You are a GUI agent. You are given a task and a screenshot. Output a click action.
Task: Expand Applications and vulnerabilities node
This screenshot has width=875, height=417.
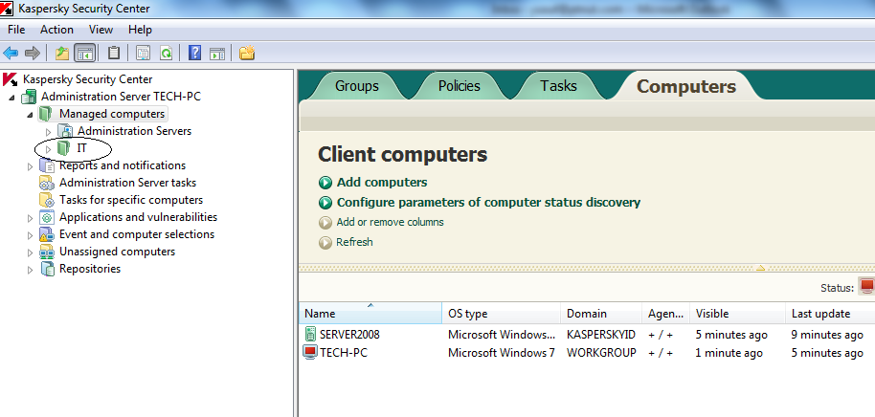click(x=31, y=218)
